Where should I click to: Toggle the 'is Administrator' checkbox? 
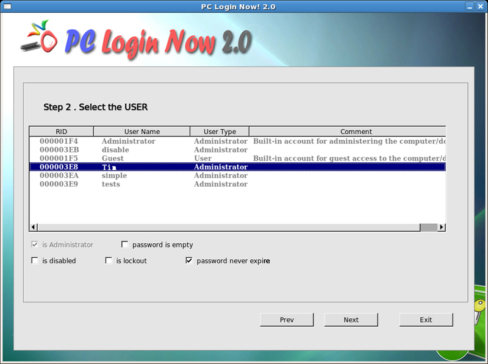(35, 244)
